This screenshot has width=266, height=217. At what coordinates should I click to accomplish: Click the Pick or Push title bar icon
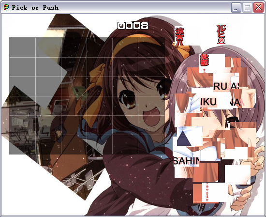click(x=6, y=7)
